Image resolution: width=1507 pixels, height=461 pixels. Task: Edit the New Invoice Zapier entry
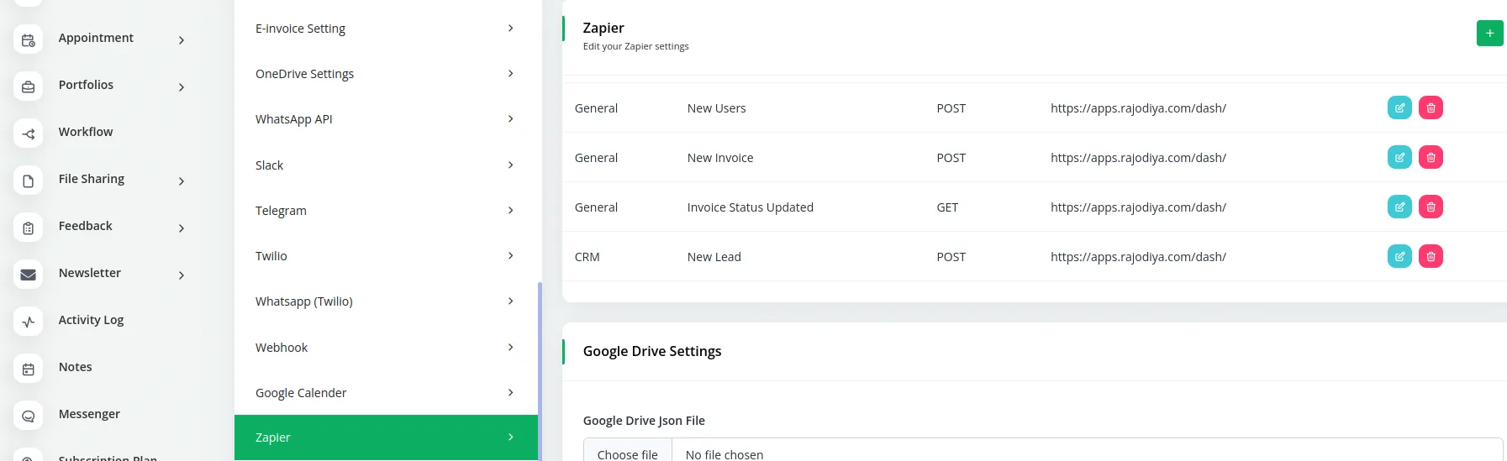1399,158
